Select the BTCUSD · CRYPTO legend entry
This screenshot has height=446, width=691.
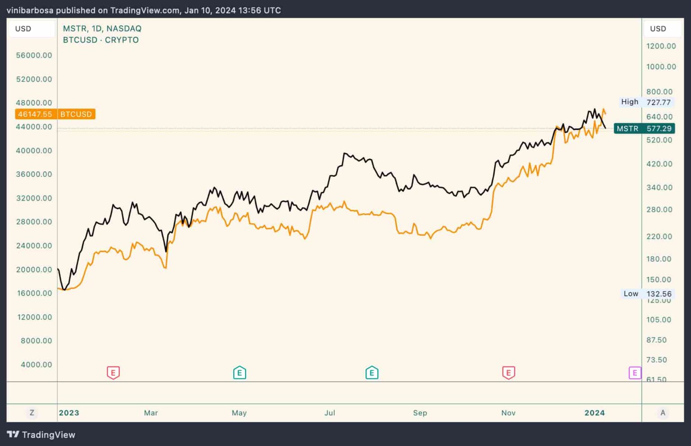tap(101, 40)
